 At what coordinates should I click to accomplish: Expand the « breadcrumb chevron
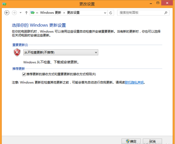[x=37, y=13]
